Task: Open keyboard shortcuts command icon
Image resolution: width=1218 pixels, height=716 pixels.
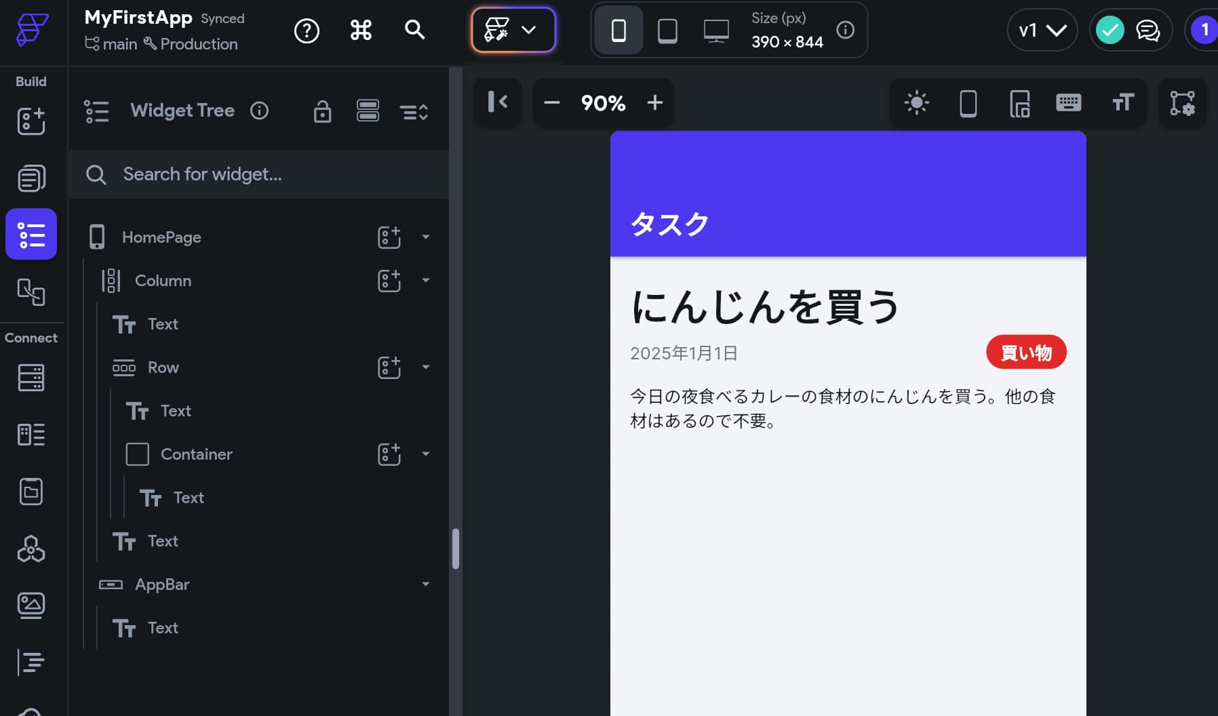Action: point(361,30)
